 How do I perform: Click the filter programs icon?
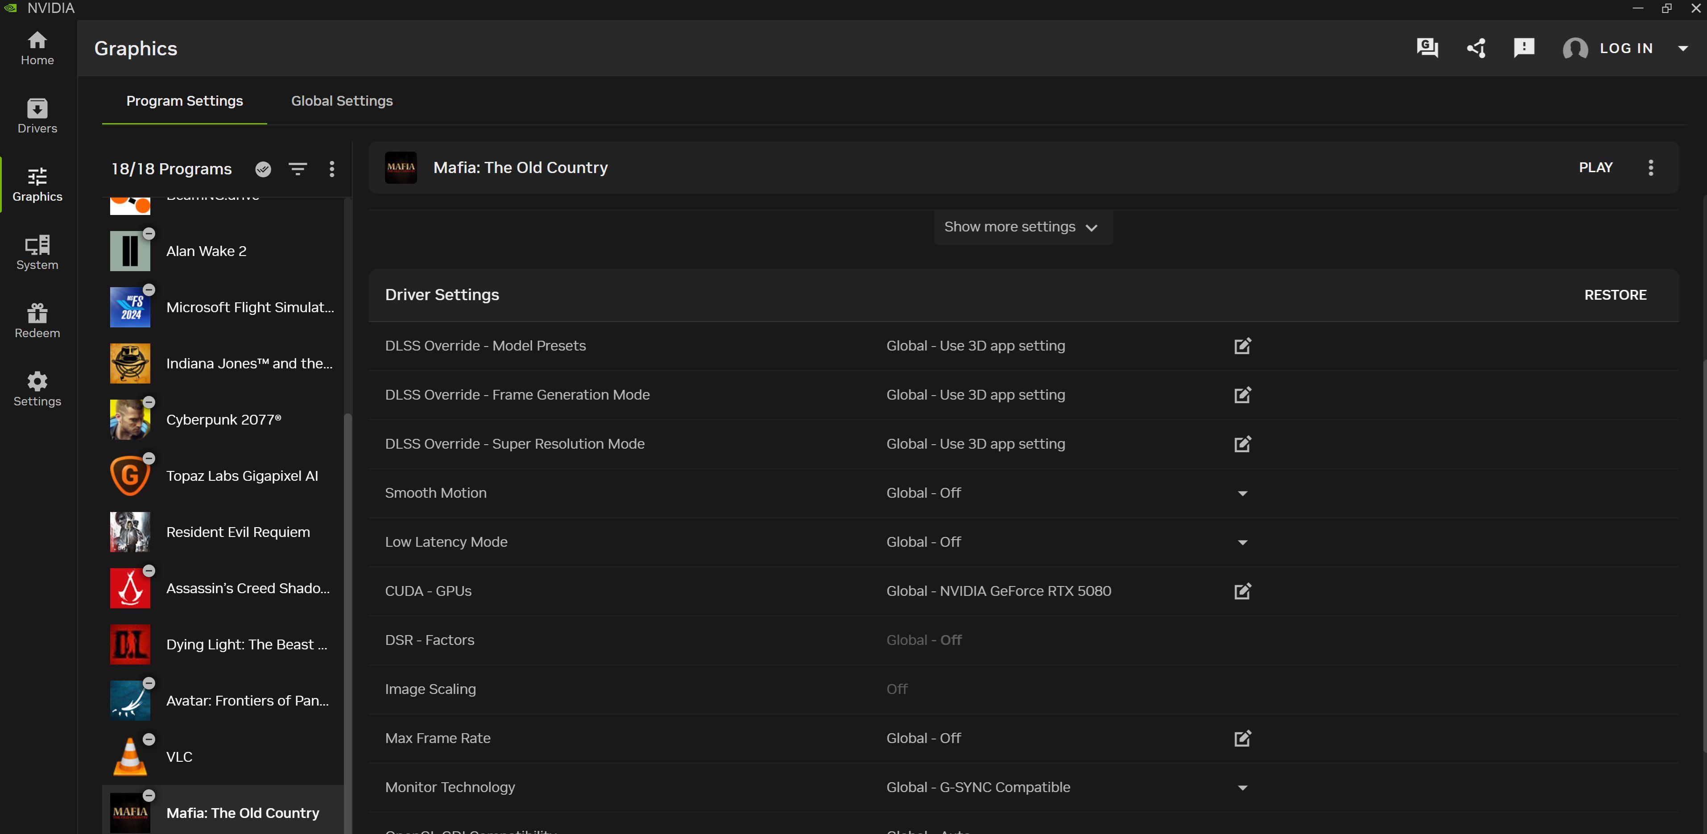tap(298, 169)
